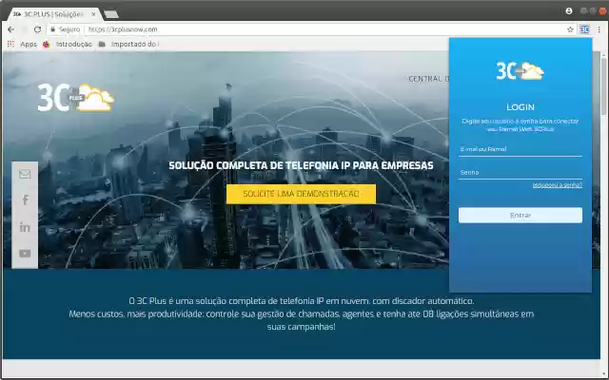The height and width of the screenshot is (380, 609).
Task: Bookmark this page with the star
Action: point(570,29)
